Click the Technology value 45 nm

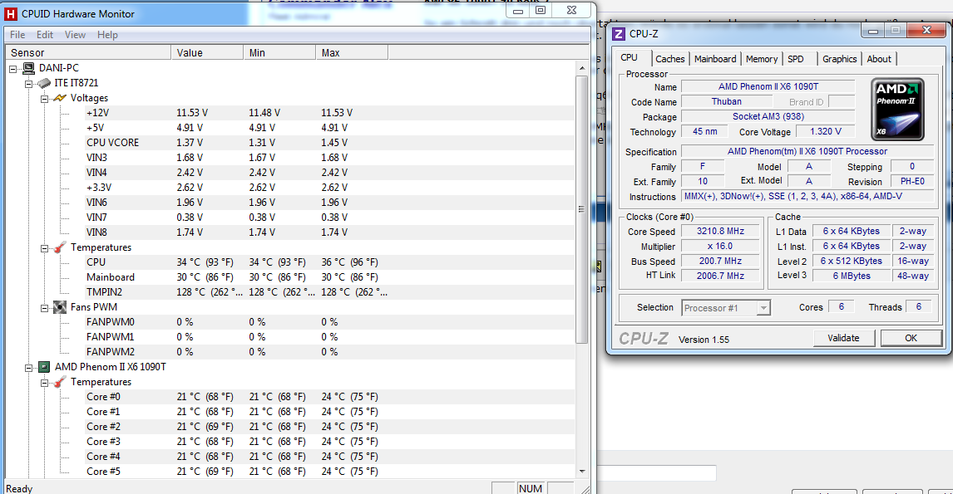(x=704, y=132)
